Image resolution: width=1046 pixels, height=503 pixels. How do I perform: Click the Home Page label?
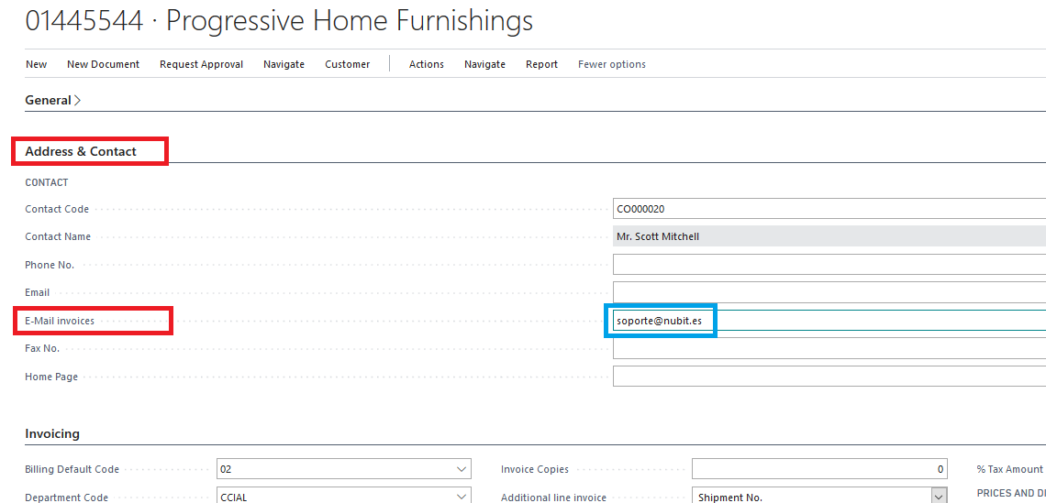click(x=51, y=377)
